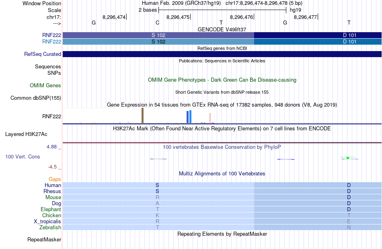Click the 'SNPs' track label
The height and width of the screenshot is (249, 382).
click(x=54, y=73)
